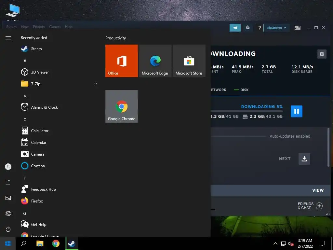
Task: Open the user account icon in Start
Action: [x=8, y=167]
